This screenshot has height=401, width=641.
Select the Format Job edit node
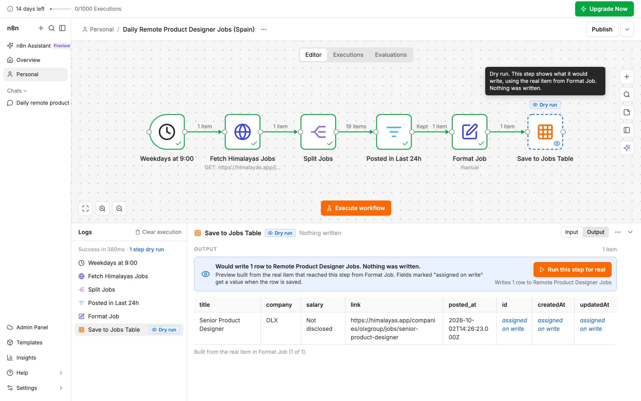click(x=469, y=132)
